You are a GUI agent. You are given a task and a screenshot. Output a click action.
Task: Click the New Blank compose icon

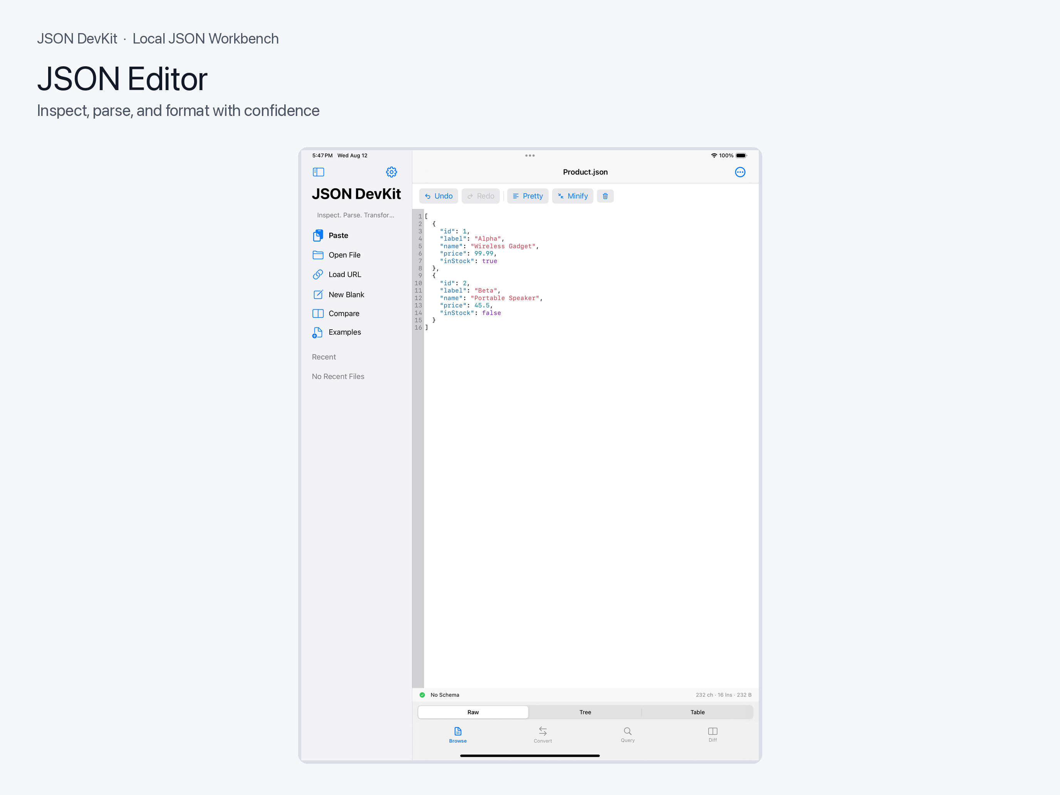tap(318, 294)
